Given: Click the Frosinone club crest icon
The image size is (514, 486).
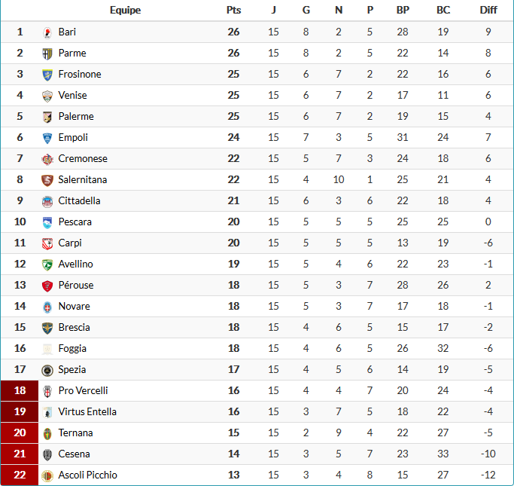Looking at the screenshot, I should [x=47, y=75].
